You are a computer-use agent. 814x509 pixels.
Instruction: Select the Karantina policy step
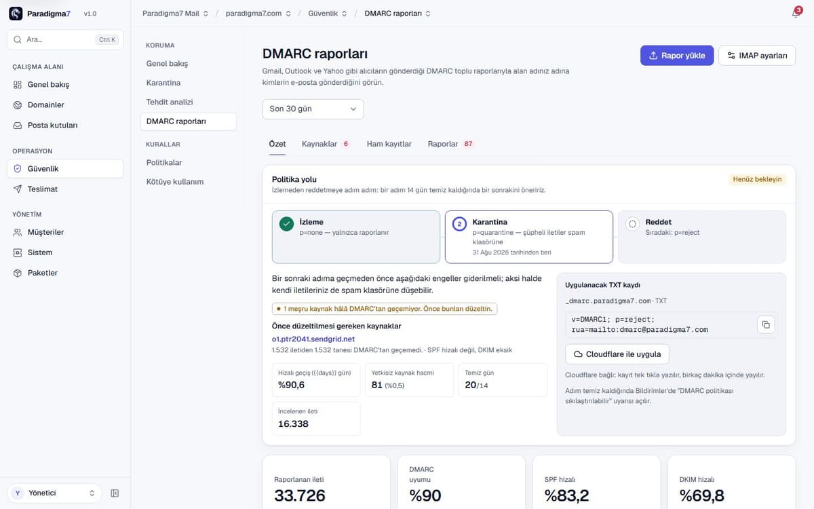pyautogui.click(x=529, y=237)
